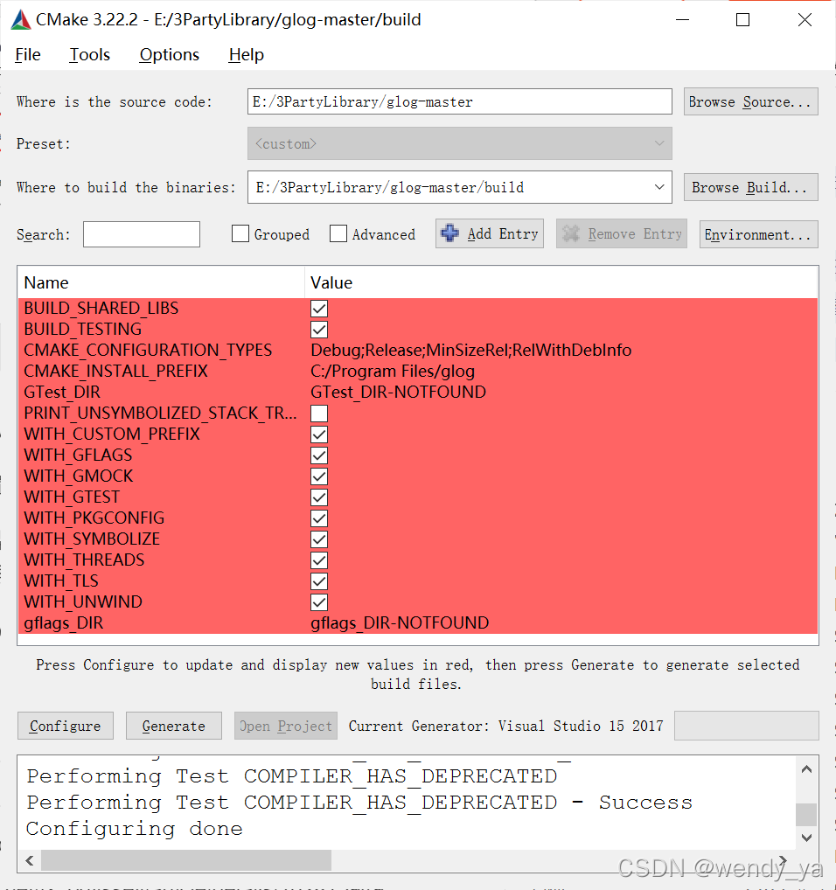
Task: Toggle WITH_THREADS checkbox
Action: tap(319, 560)
